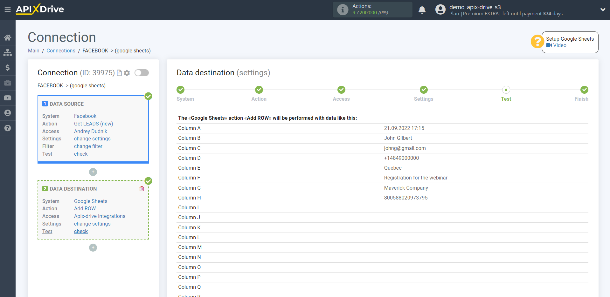Click the Data Source block header

[x=67, y=104]
